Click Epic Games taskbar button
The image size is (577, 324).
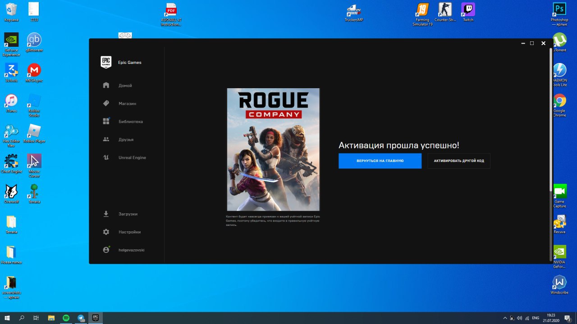pos(96,318)
